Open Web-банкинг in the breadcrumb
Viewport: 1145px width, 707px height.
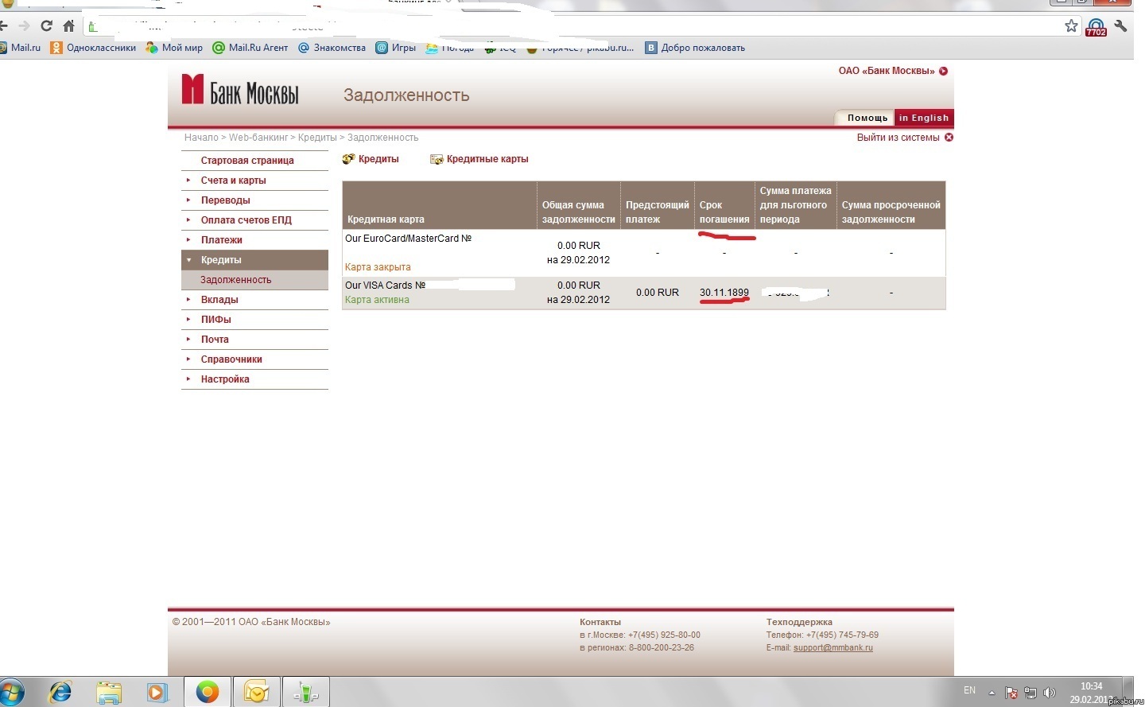(x=258, y=138)
